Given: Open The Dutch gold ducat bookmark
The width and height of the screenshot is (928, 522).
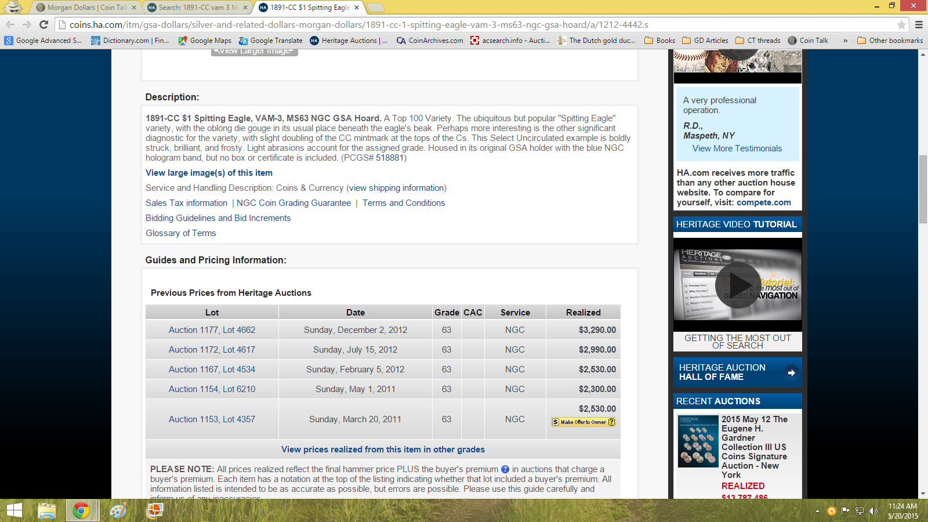Looking at the screenshot, I should tap(597, 41).
